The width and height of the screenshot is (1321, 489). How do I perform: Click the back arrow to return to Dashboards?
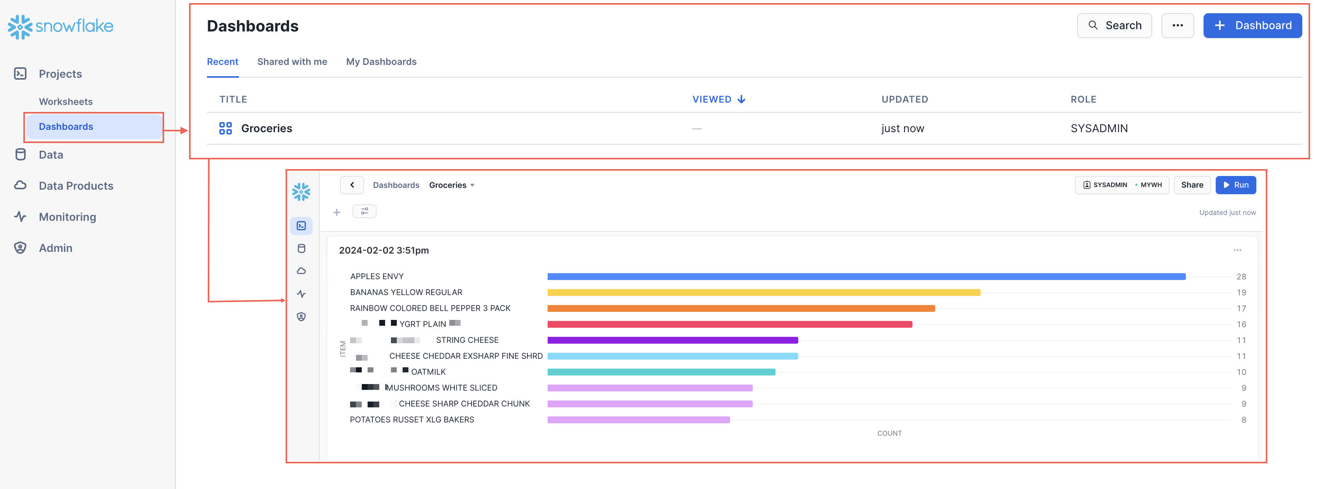[352, 184]
